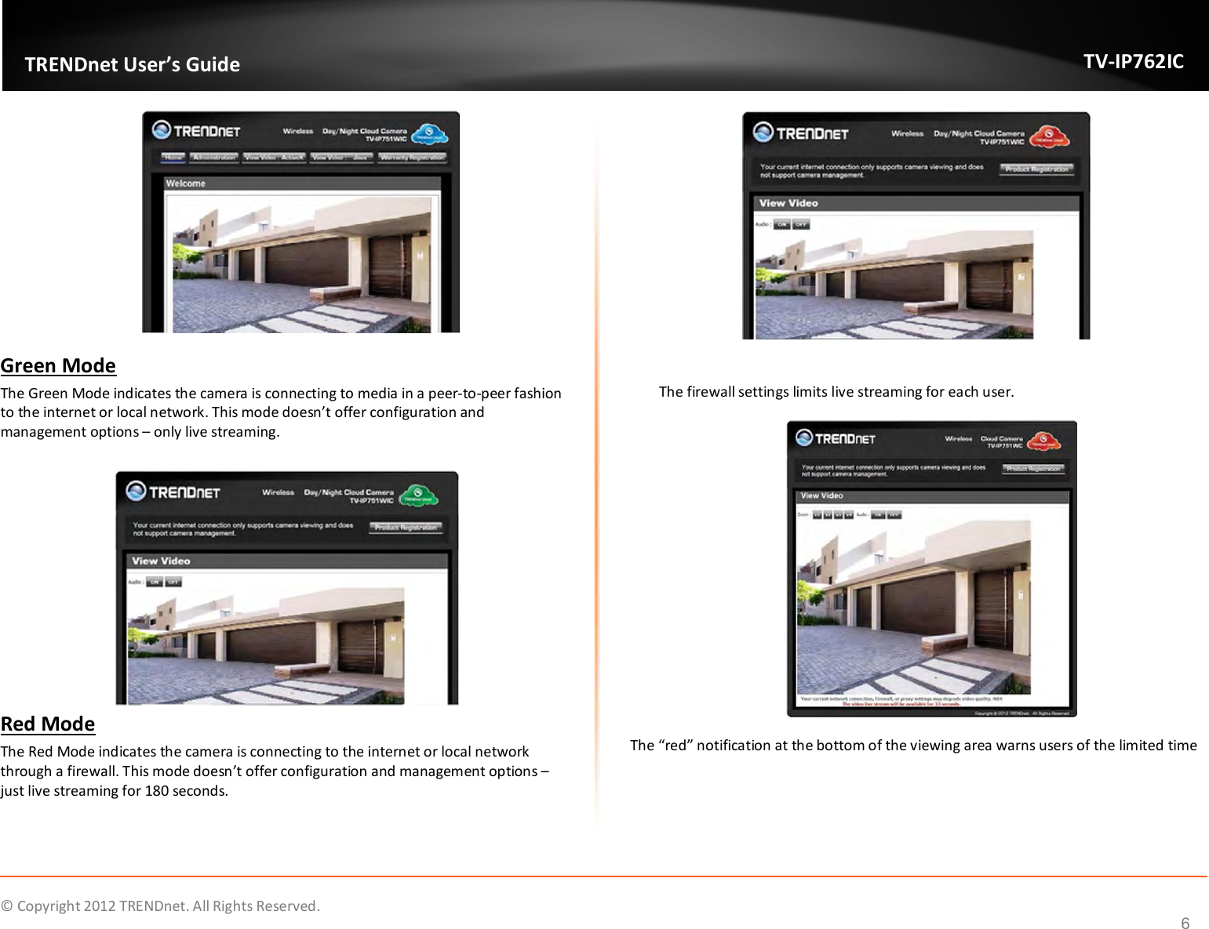Click View Video title in Zoom controls screenshot
This screenshot has width=1209, height=929.
click(x=821, y=495)
